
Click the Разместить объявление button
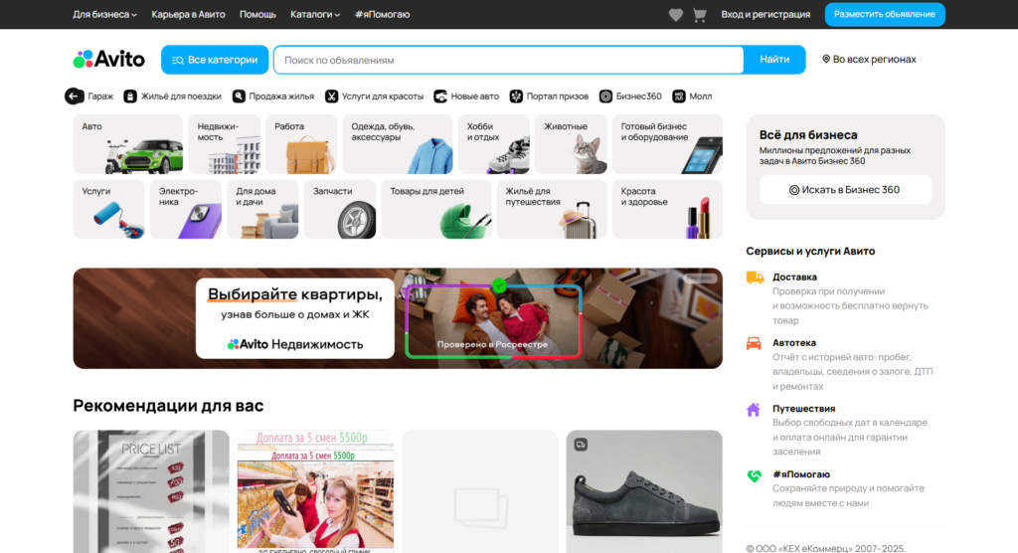(885, 14)
